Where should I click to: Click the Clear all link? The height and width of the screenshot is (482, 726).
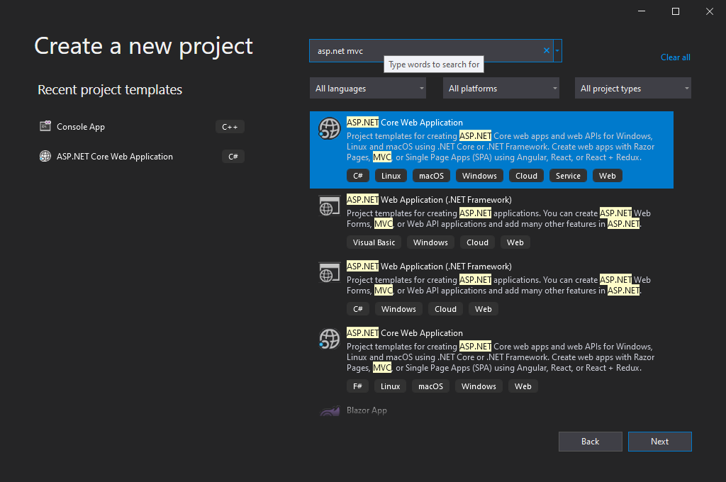[675, 57]
